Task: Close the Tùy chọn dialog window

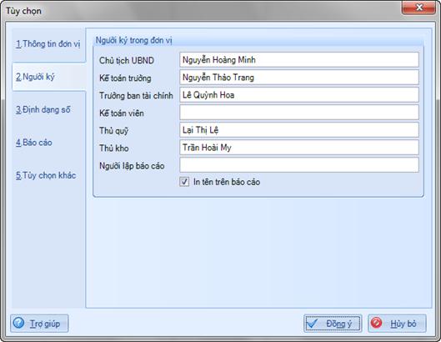Action: (418, 8)
